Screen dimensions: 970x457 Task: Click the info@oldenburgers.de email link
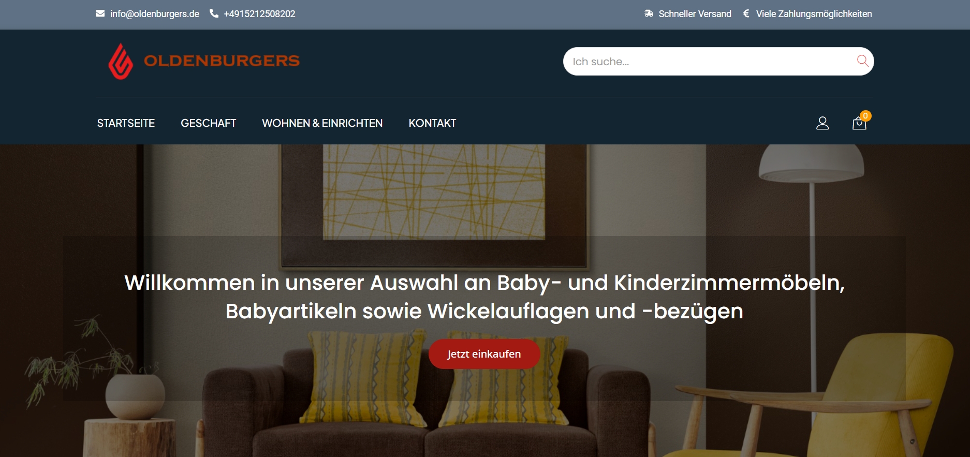click(155, 14)
